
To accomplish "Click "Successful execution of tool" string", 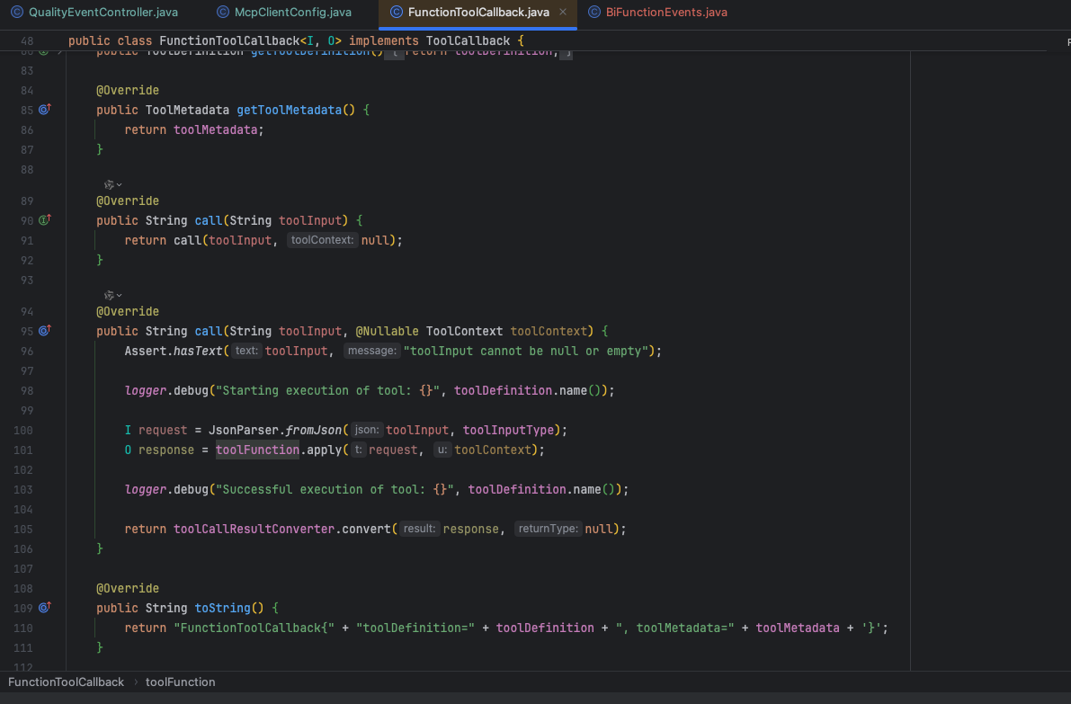I will [x=335, y=490].
